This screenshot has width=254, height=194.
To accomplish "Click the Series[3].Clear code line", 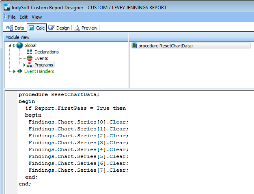I will (78, 143).
